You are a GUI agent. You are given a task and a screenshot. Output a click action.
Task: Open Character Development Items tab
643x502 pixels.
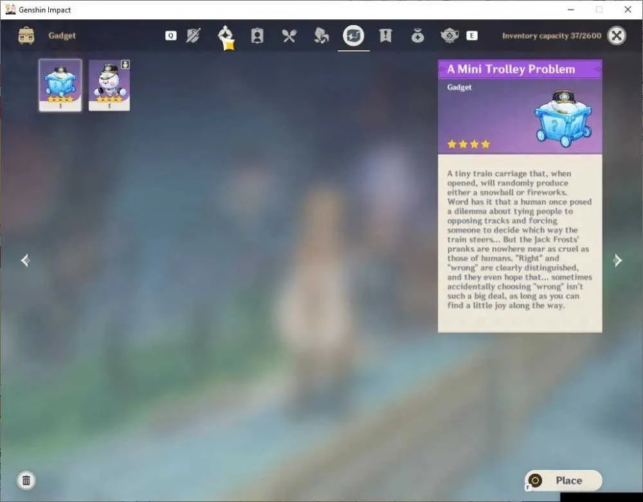257,35
